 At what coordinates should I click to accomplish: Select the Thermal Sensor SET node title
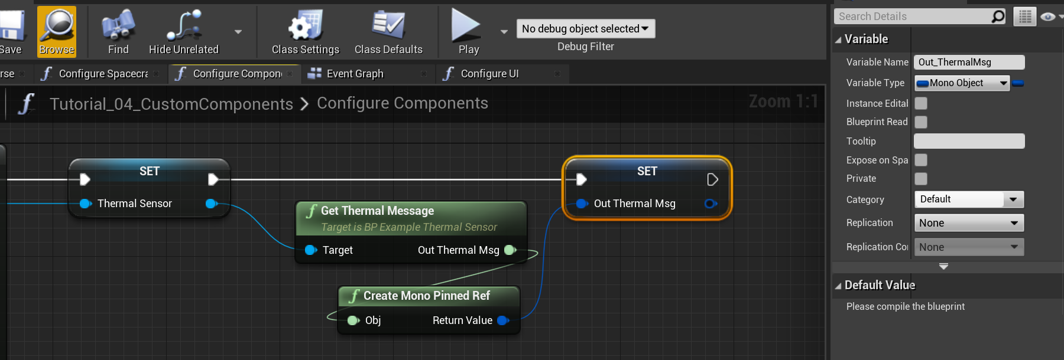tap(150, 171)
